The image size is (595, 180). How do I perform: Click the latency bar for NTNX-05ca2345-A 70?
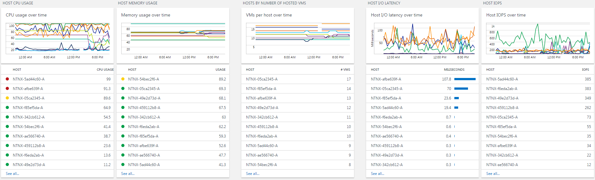pos(461,89)
